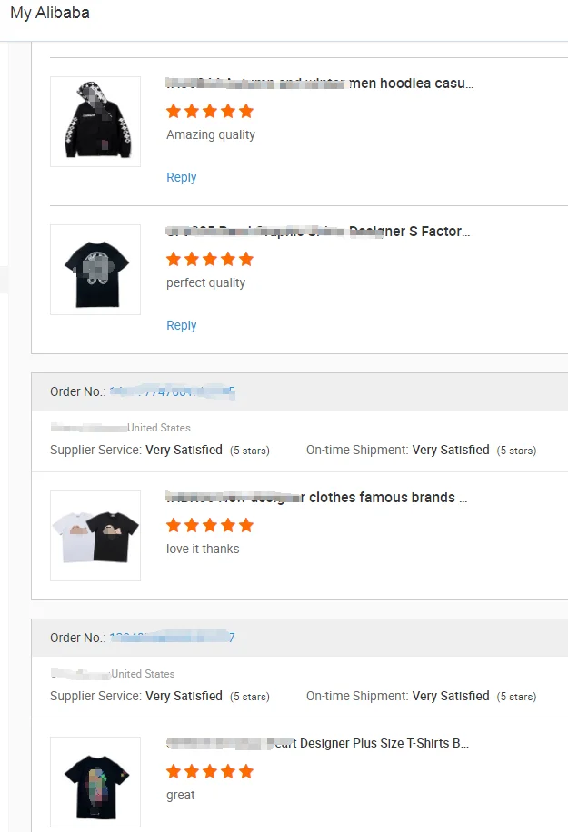
Task: Open the "Designer S Factor" product title
Action: pos(318,232)
